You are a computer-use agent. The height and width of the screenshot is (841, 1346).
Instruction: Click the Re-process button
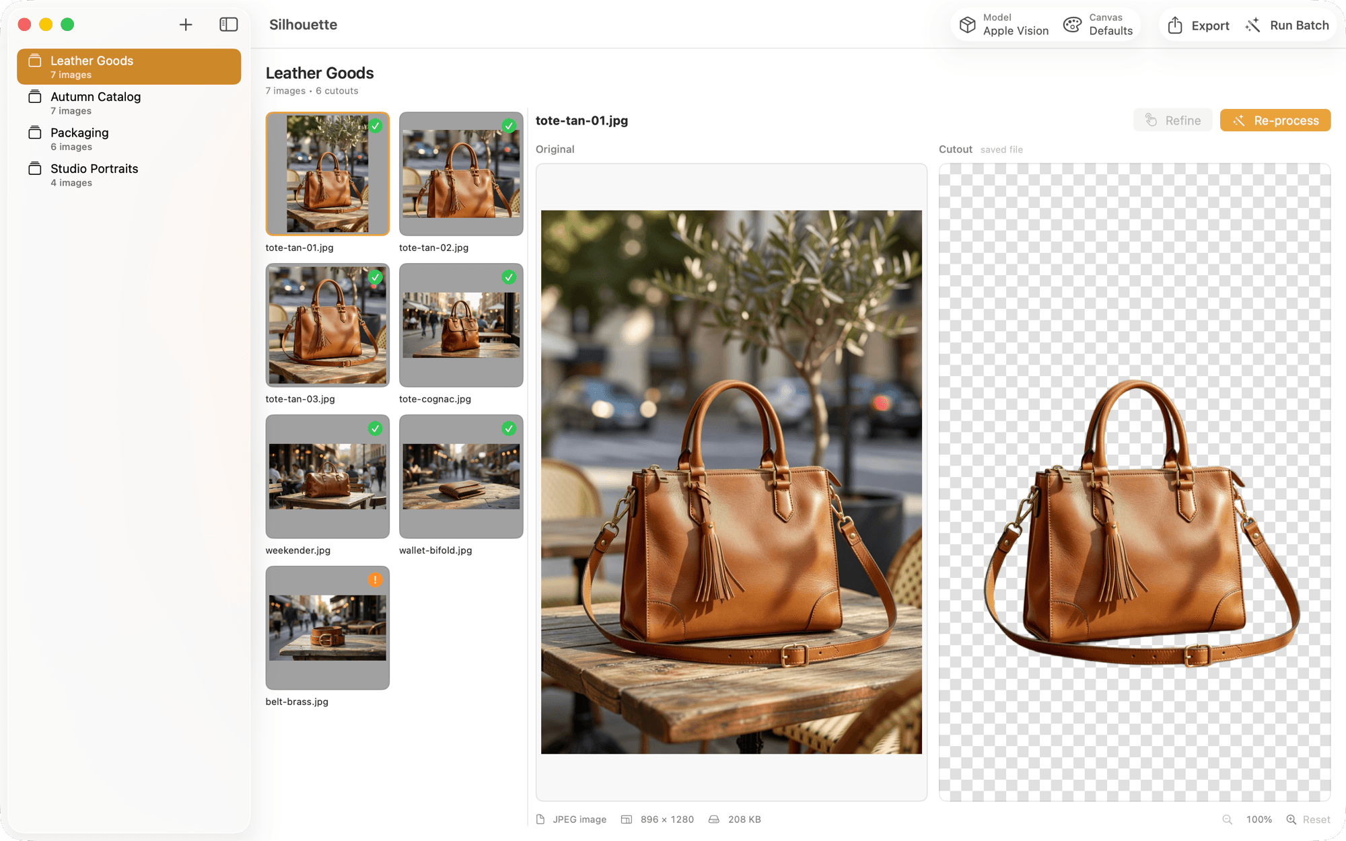point(1275,120)
